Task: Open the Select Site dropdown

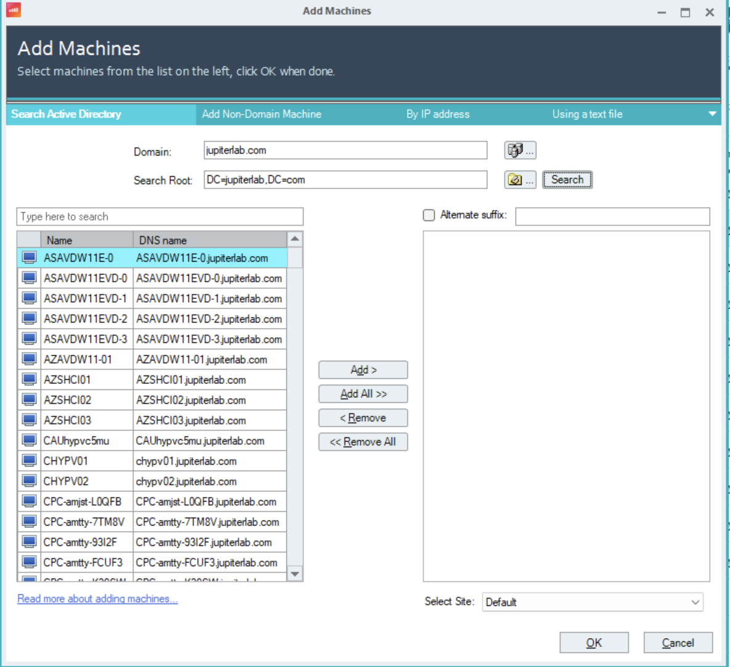Action: [x=593, y=602]
